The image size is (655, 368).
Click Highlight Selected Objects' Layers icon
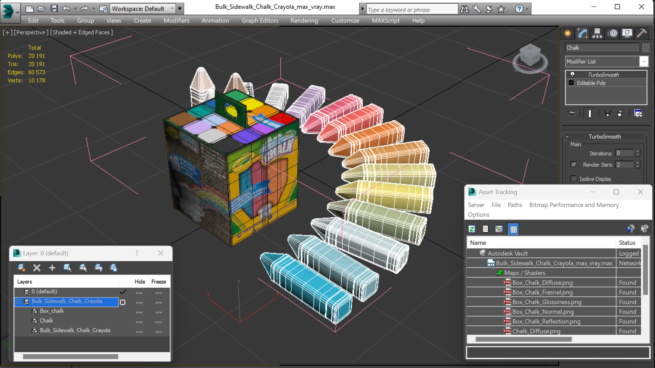[x=83, y=268]
